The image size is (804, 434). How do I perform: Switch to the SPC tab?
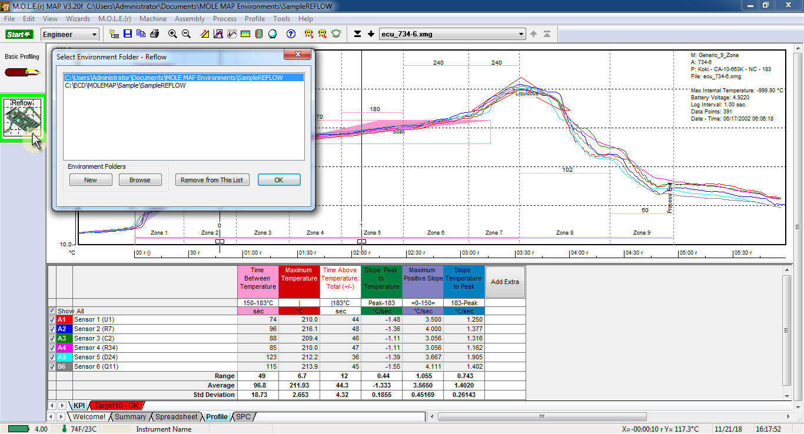(x=243, y=416)
